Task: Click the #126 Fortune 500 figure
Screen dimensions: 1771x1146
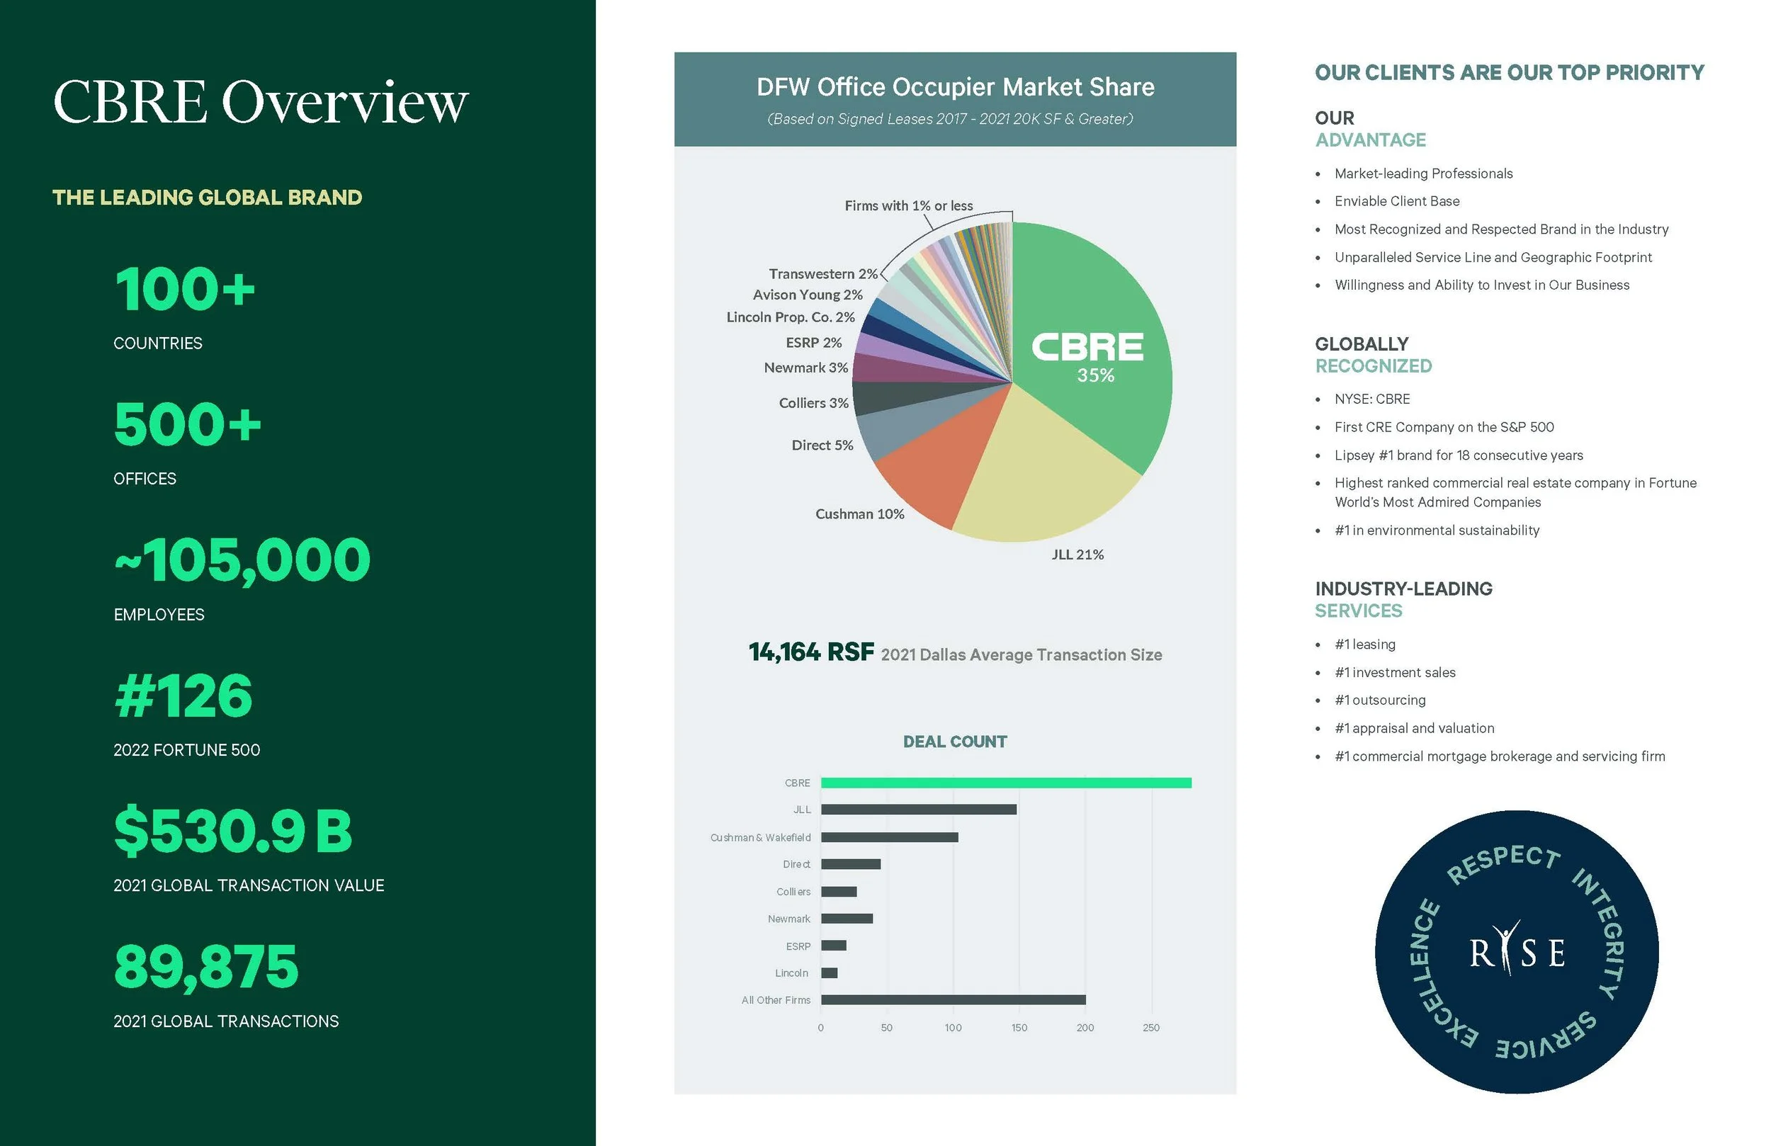Action: click(183, 696)
